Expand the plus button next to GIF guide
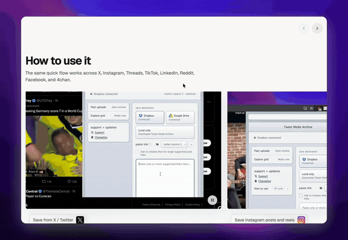 [x=288, y=189]
